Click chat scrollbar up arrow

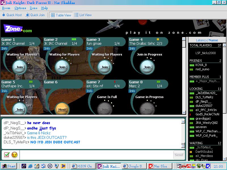tap(183, 122)
